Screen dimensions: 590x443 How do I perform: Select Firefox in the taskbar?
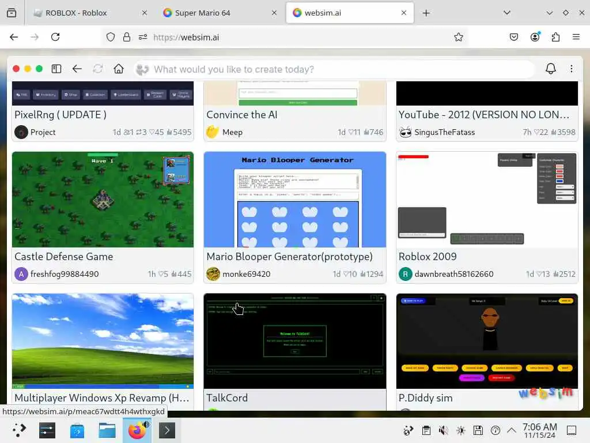click(x=137, y=430)
